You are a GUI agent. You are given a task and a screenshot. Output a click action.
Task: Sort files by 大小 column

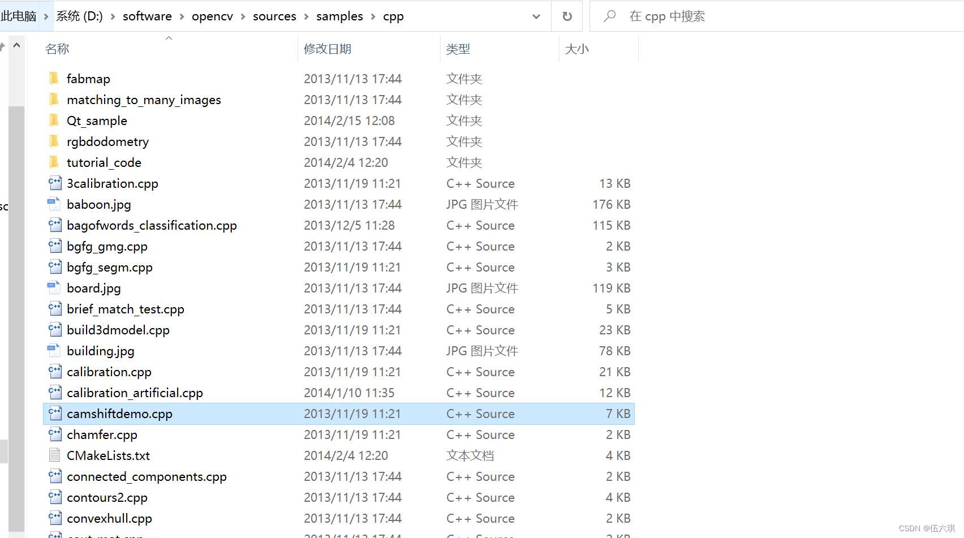[x=576, y=49]
